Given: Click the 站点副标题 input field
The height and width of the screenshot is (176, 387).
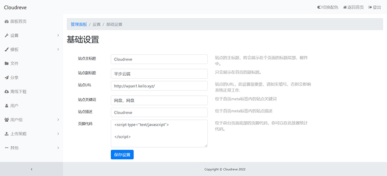Looking at the screenshot, I should pos(159,74).
